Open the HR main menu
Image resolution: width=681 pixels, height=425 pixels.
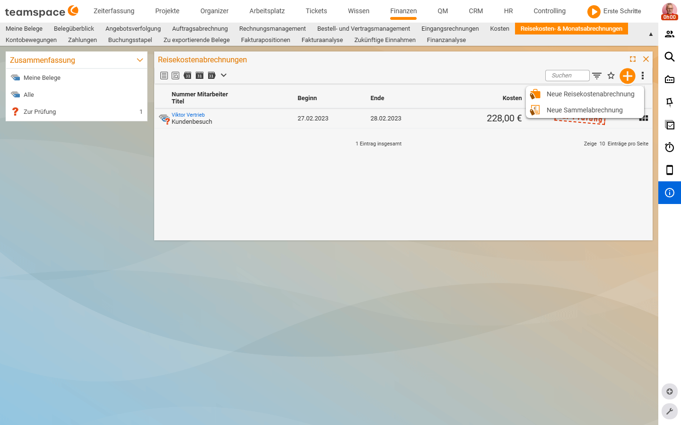(508, 11)
